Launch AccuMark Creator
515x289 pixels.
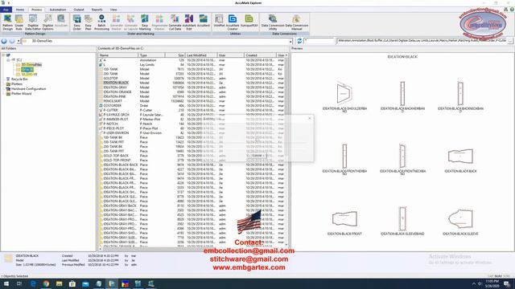coord(233,22)
